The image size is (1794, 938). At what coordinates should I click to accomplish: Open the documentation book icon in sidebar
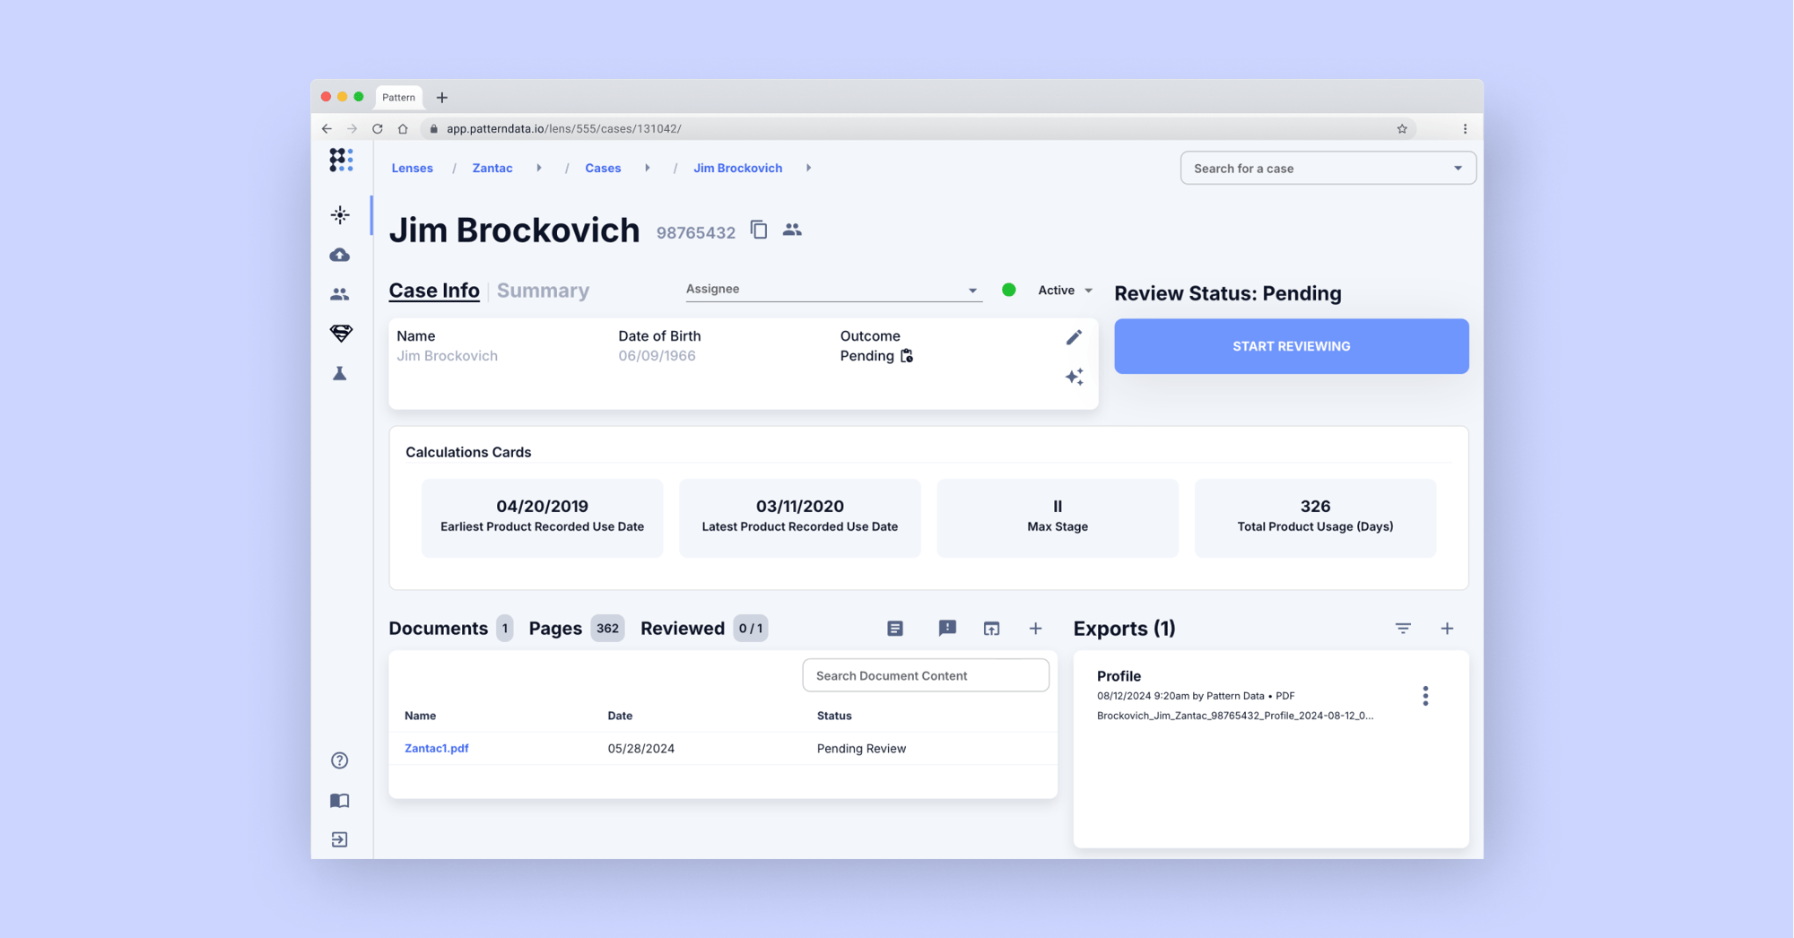tap(340, 800)
